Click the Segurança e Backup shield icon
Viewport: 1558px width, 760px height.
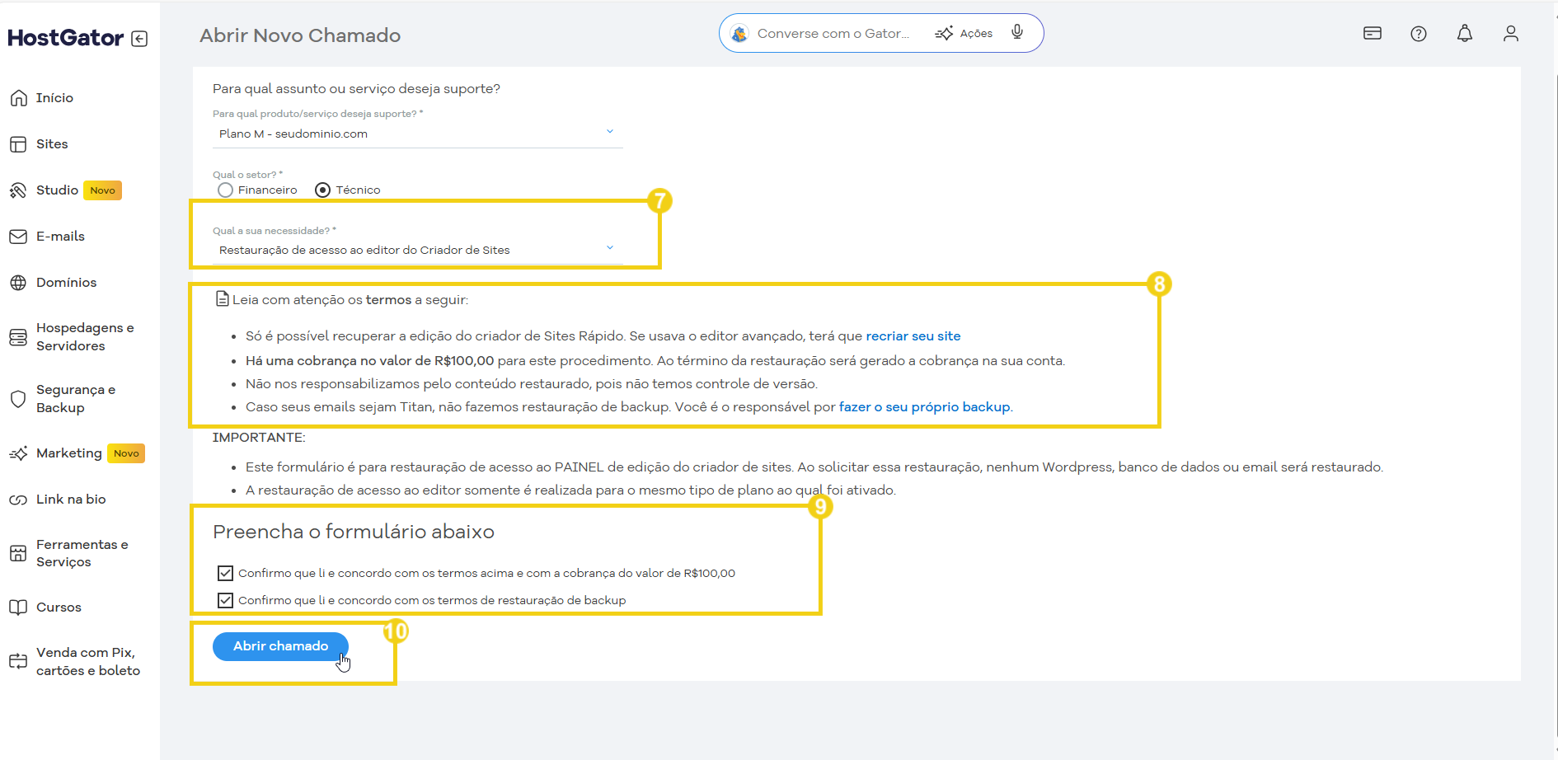(18, 399)
